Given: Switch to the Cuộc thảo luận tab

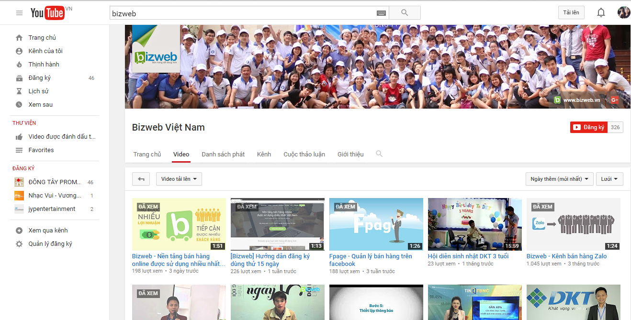Looking at the screenshot, I should 304,154.
